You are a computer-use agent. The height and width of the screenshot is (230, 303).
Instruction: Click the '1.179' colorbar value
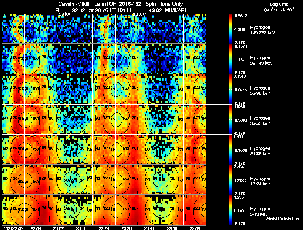coord(239,211)
